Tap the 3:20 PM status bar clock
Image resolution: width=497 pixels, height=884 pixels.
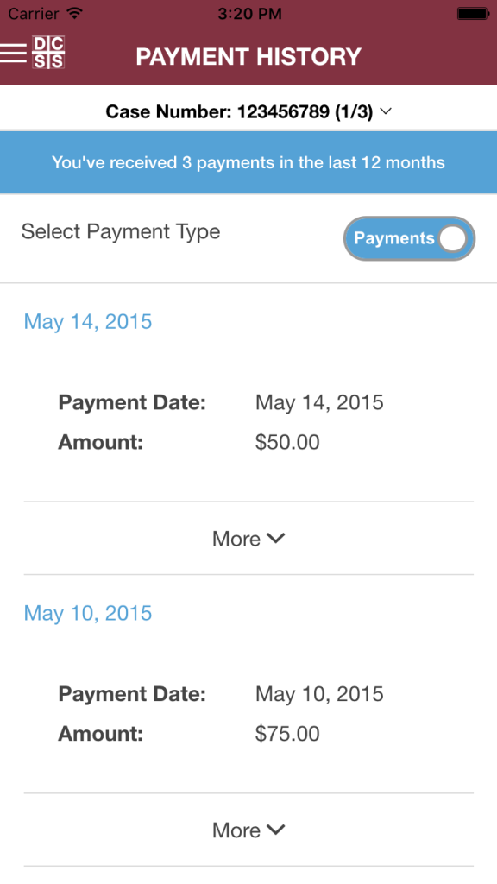[249, 14]
